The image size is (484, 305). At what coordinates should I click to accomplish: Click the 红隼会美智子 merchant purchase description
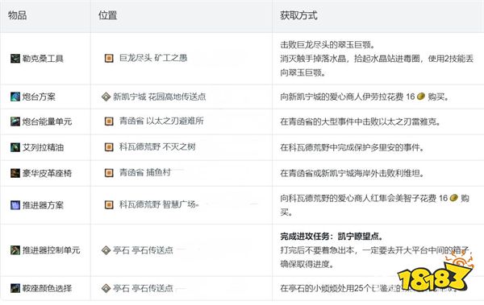[x=375, y=204]
